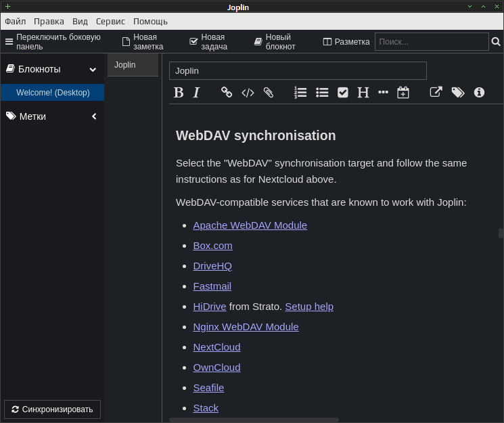Insert heading using H icon
Image resolution: width=504 pixels, height=423 pixels.
point(363,93)
